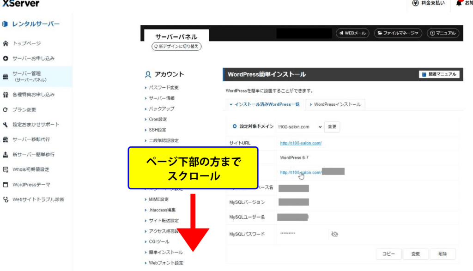Image resolution: width=473 pixels, height=271 pixels.
Task: Open .htaccess編集 menu link
Action: coord(162,210)
